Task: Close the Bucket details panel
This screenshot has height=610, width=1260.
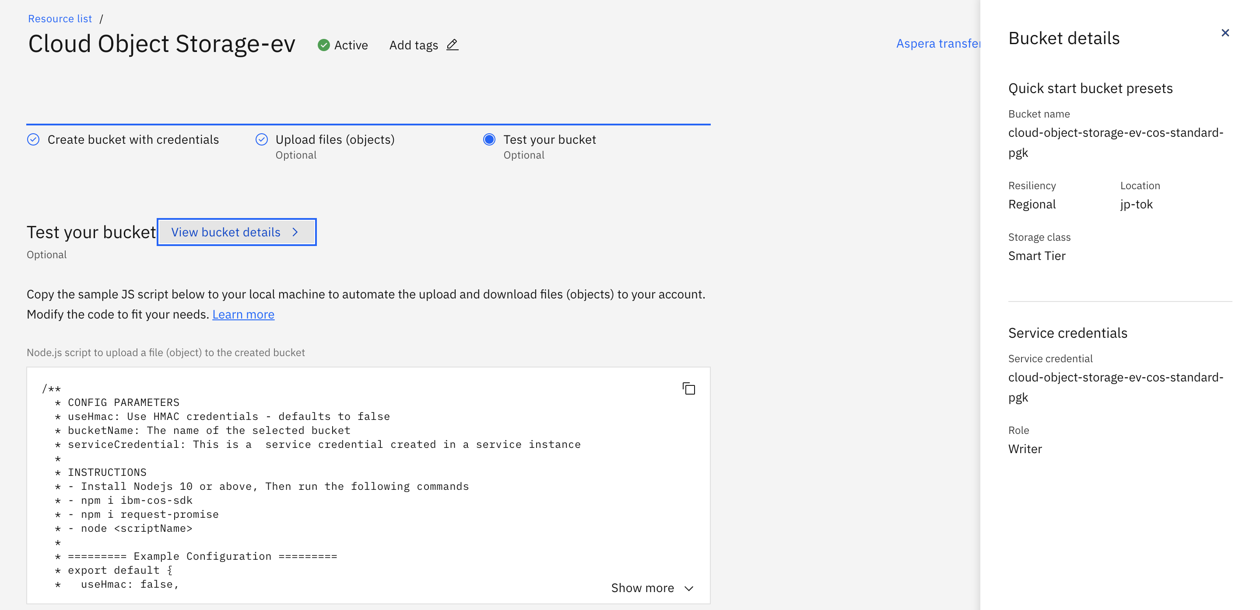Action: pyautogui.click(x=1225, y=33)
